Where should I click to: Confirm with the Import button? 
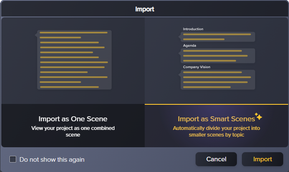(263, 159)
